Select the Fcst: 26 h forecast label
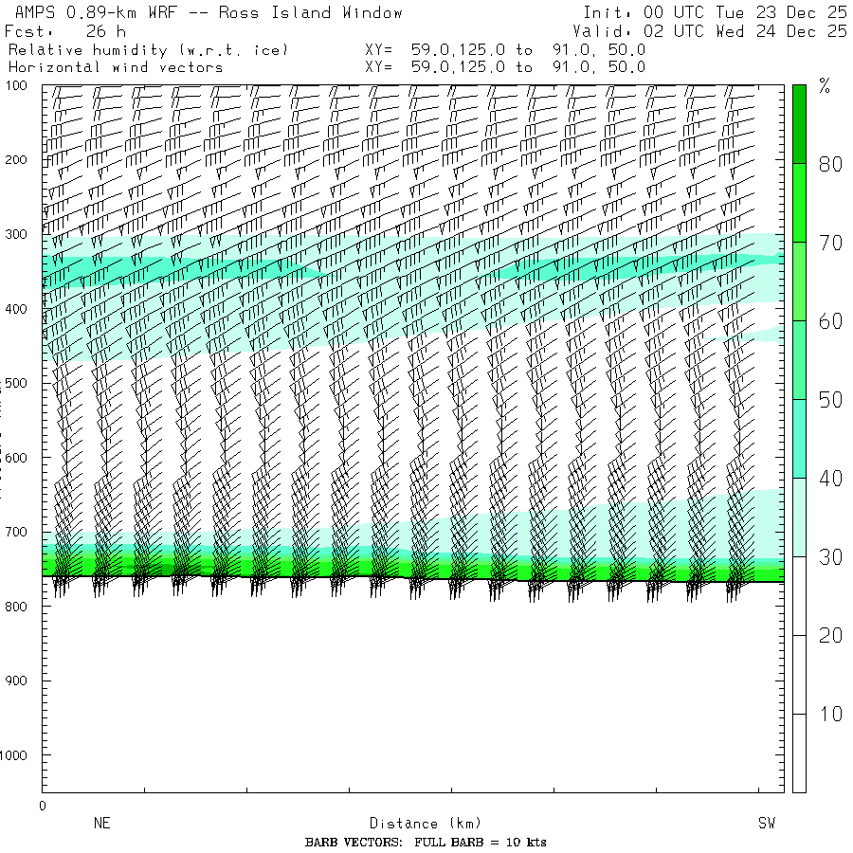 tap(64, 31)
